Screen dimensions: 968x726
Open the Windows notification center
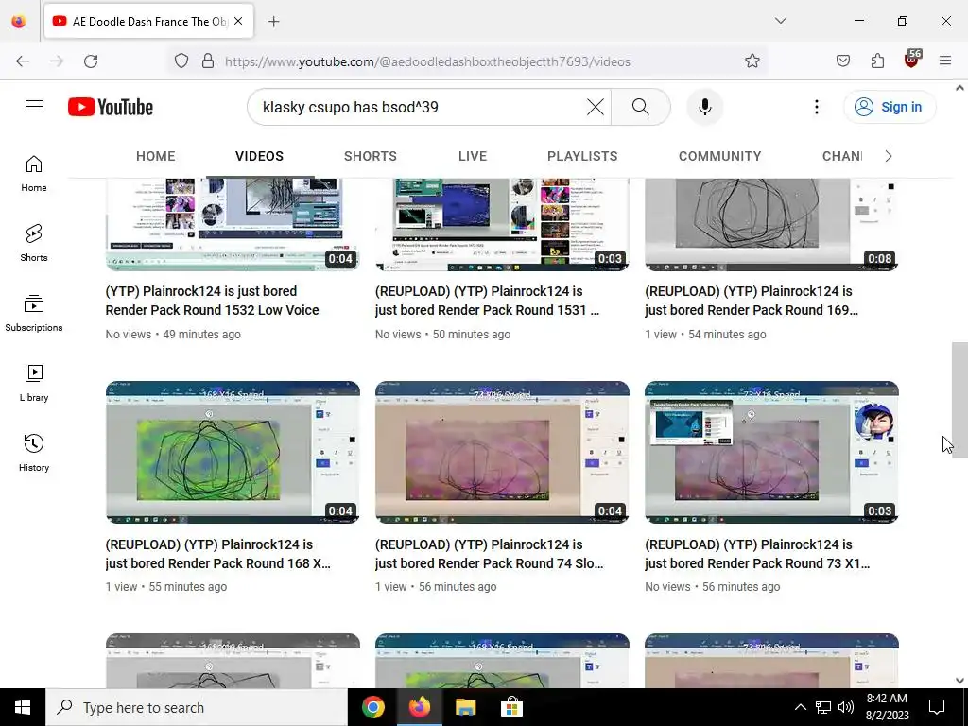(937, 707)
